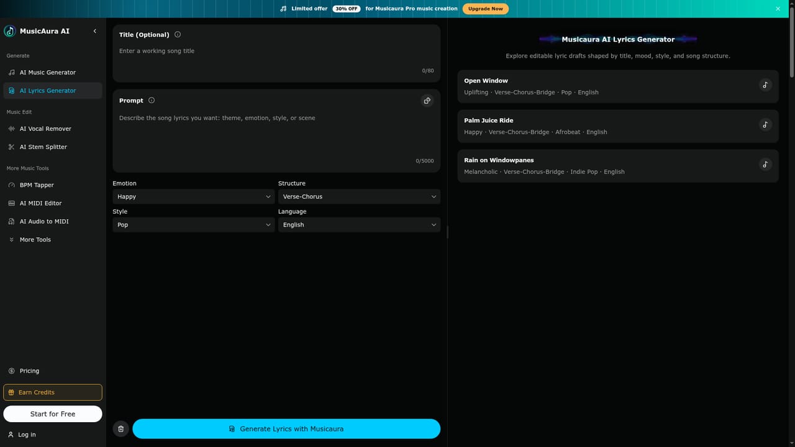795x447 pixels.
Task: Click the trash icon to clear the form
Action: [121, 429]
